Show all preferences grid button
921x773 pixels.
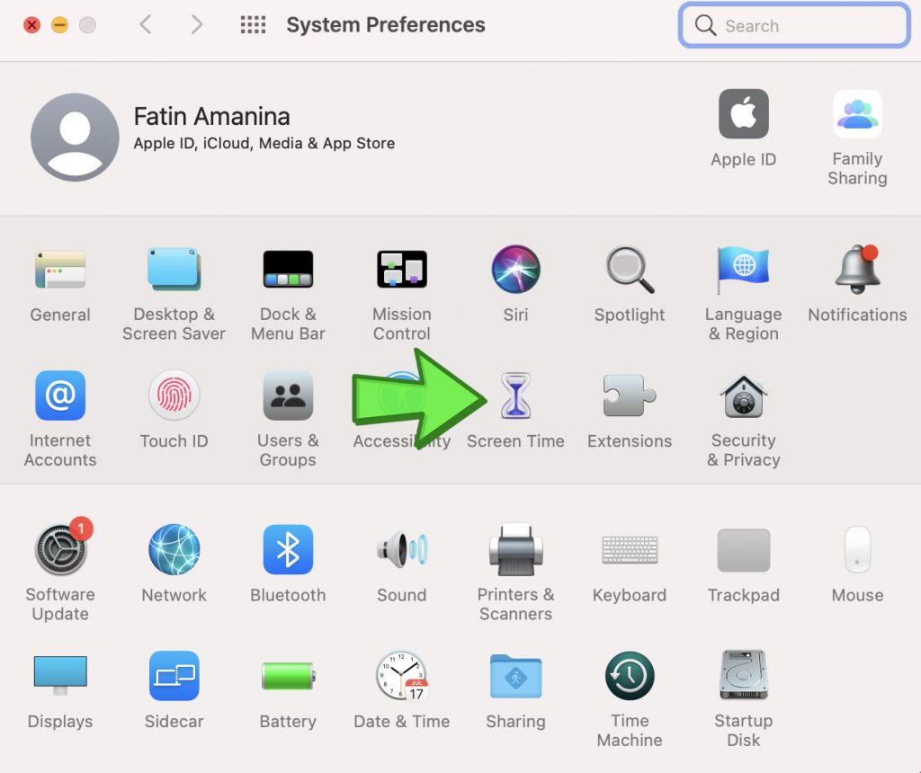pyautogui.click(x=253, y=24)
